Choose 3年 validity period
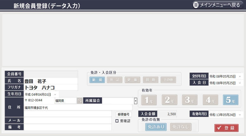The height and width of the screenshot is (136, 246). point(190,100)
